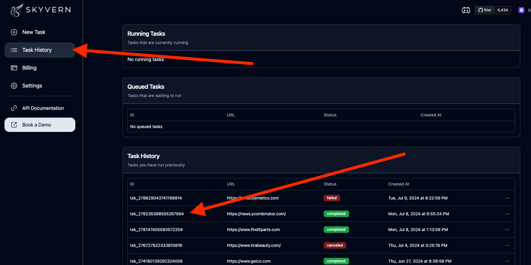
Task: Click the purple profile avatar icon
Action: [521, 10]
